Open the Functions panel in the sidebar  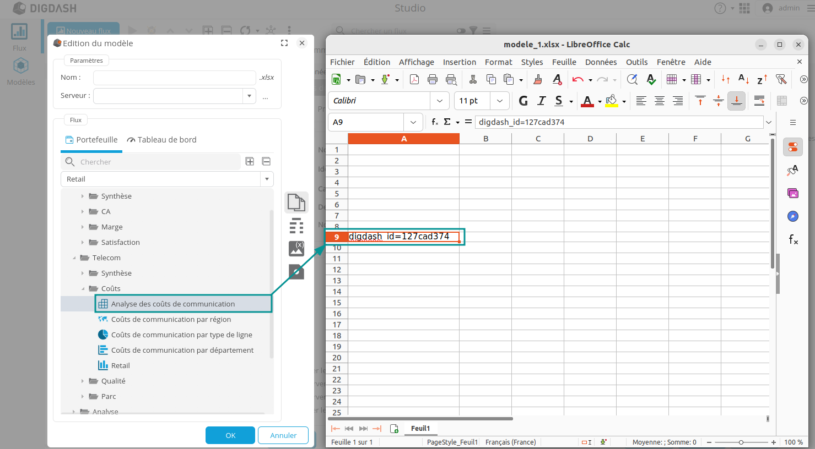click(792, 239)
